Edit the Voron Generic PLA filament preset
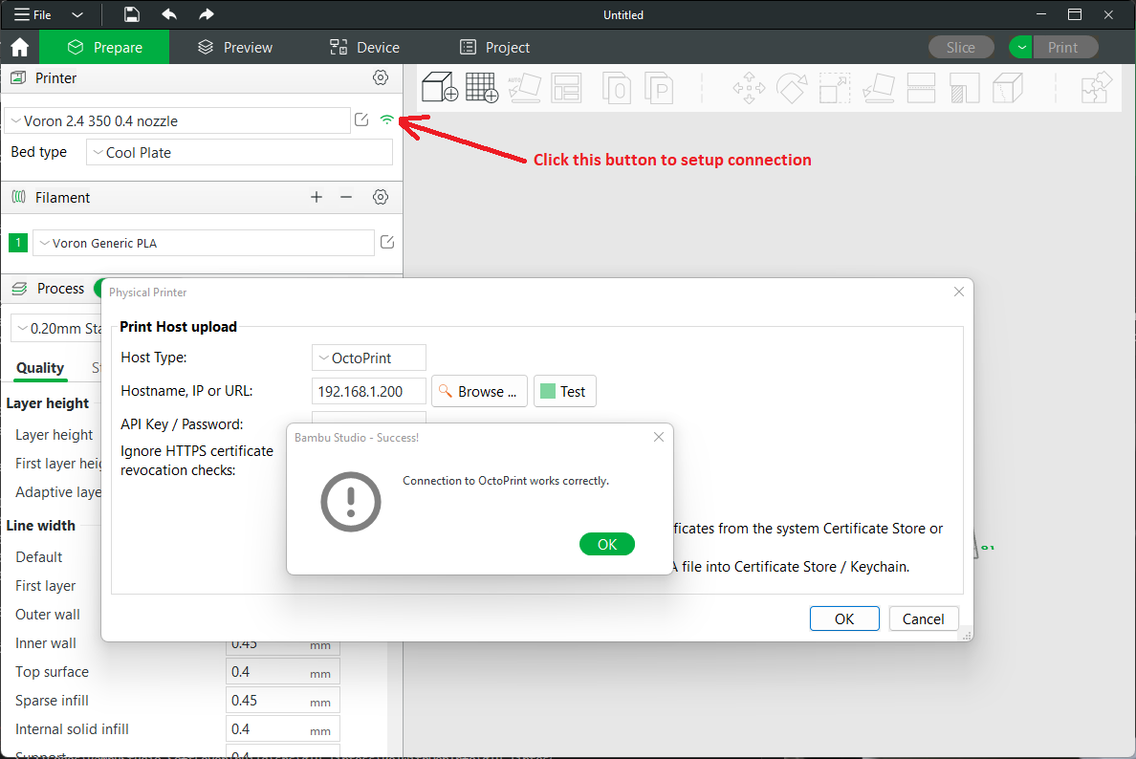The height and width of the screenshot is (759, 1136). click(x=387, y=243)
